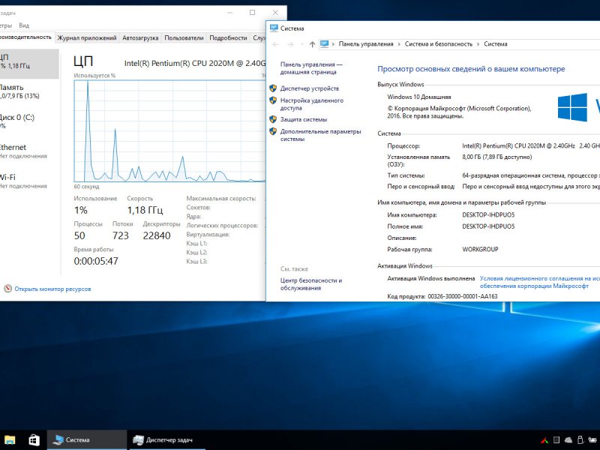Click Windows 10 Домашняя text
The width and height of the screenshot is (600, 450).
point(418,97)
